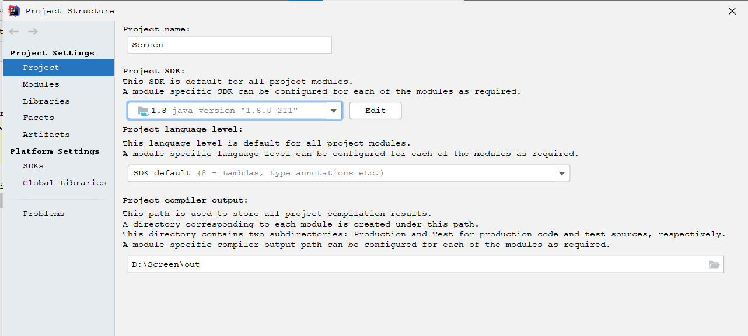Viewport: 748px width, 336px height.
Task: Click the forward navigation arrow
Action: point(33,31)
